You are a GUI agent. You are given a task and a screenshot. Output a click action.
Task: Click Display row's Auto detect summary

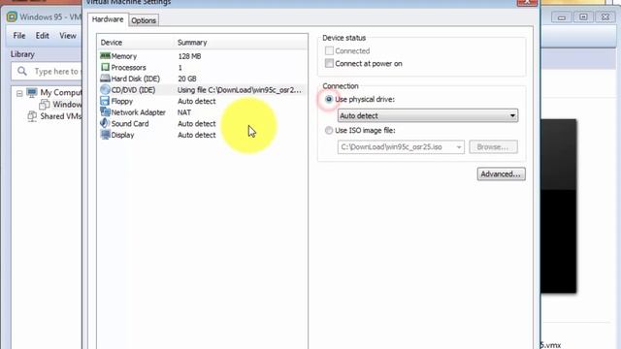click(196, 135)
